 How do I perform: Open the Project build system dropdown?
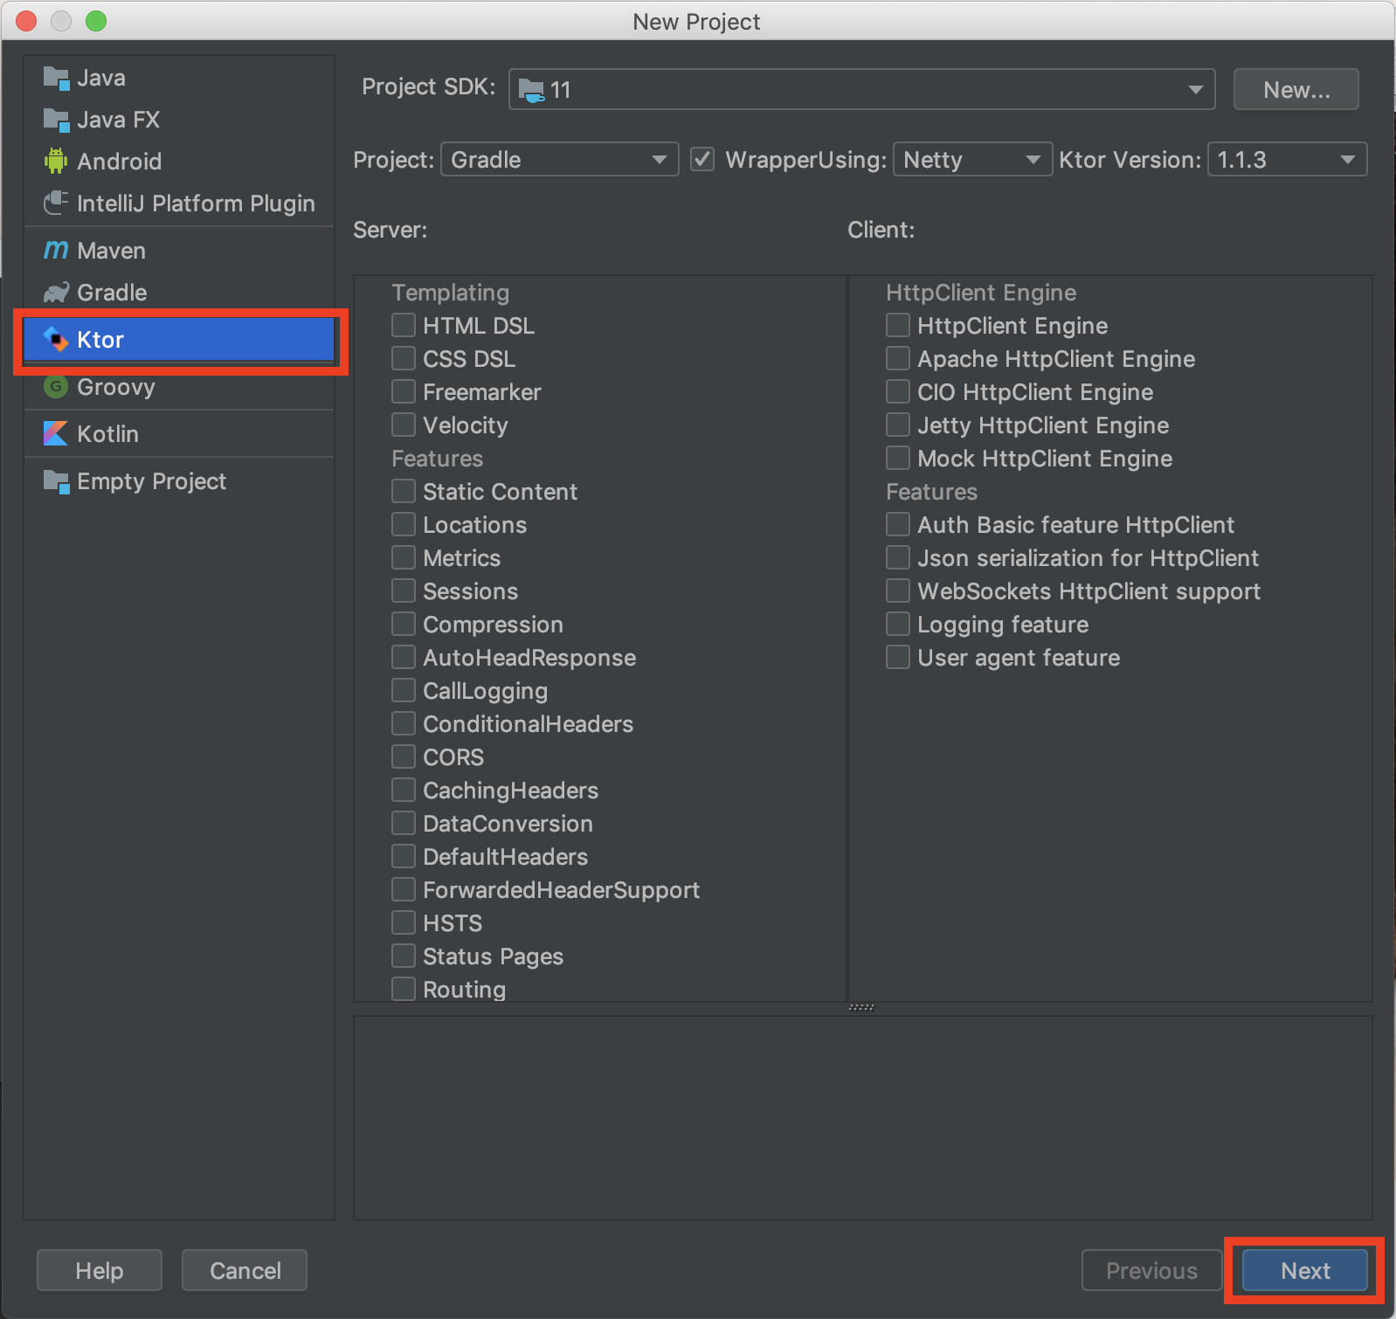click(x=559, y=160)
